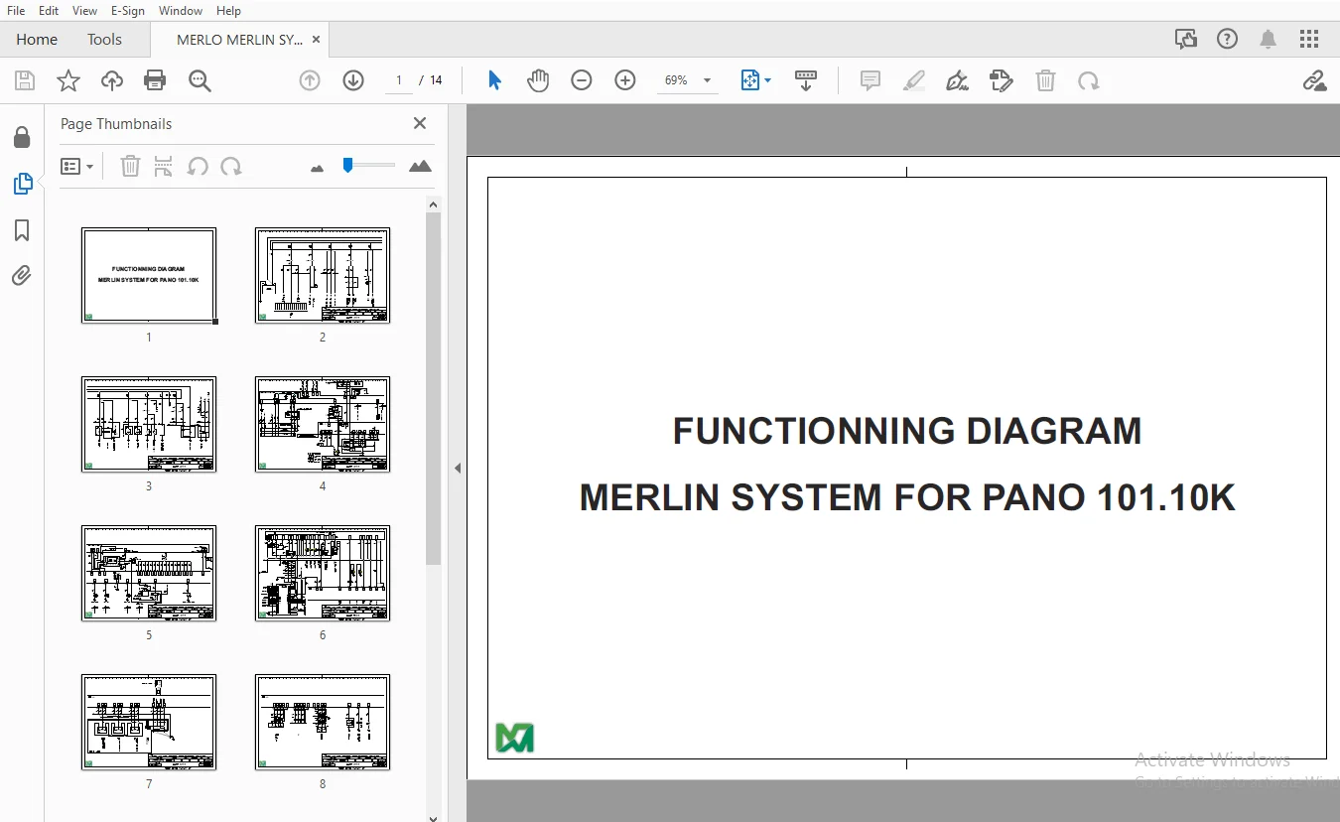Select page 3 thumbnail

click(149, 424)
